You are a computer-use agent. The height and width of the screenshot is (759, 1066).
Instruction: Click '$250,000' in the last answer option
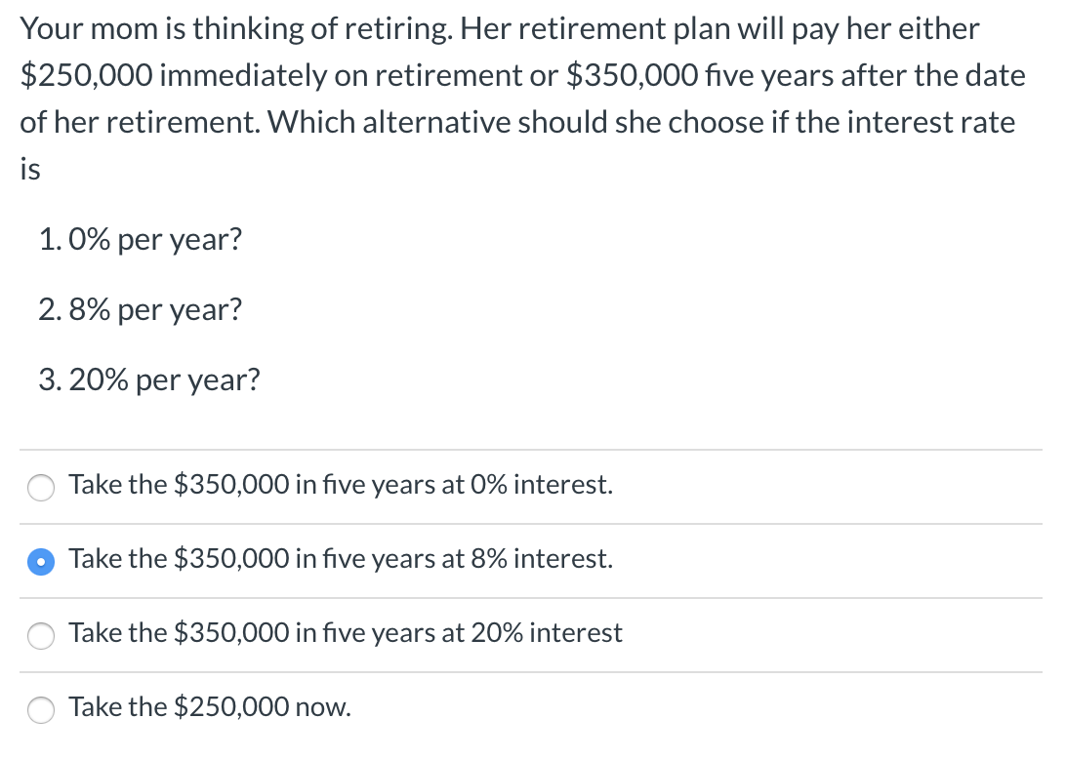pos(231,706)
